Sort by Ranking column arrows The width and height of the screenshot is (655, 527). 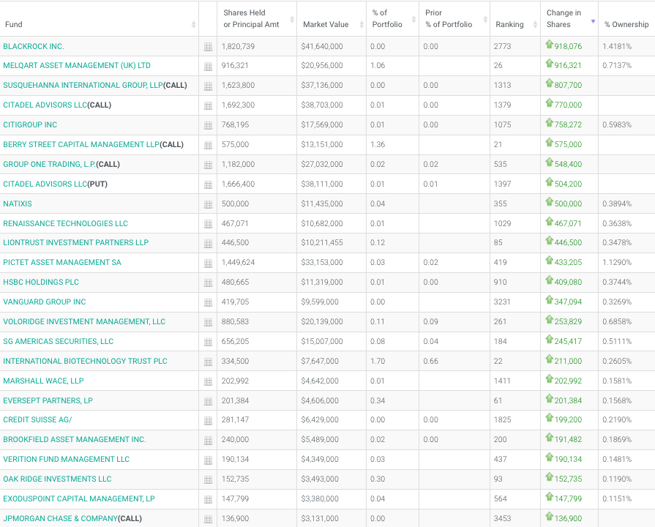[535, 24]
